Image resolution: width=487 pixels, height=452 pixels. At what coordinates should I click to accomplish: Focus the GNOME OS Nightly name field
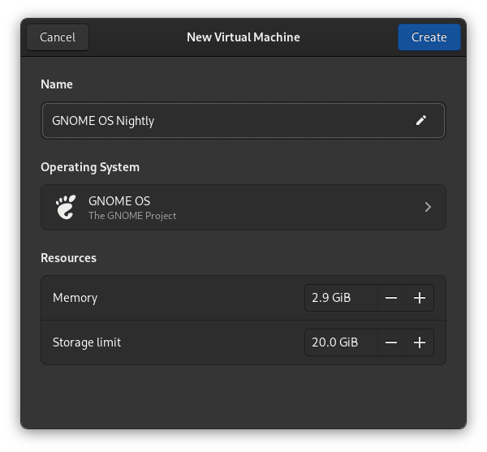click(x=243, y=121)
